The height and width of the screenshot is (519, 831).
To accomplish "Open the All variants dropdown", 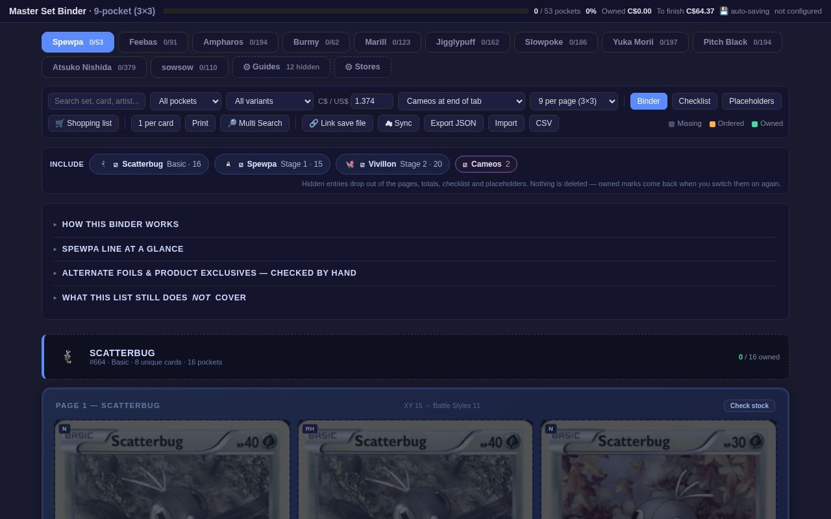I will pyautogui.click(x=269, y=101).
